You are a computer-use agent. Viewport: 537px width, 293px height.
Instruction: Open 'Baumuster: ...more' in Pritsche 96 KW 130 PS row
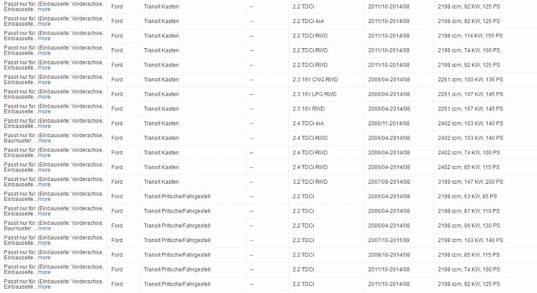click(45, 229)
